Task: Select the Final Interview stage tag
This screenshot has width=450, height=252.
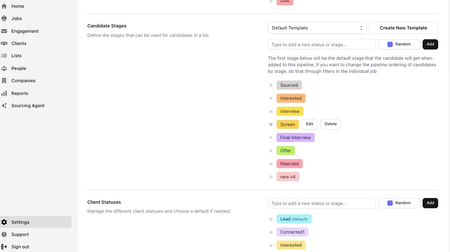Action: point(295,138)
